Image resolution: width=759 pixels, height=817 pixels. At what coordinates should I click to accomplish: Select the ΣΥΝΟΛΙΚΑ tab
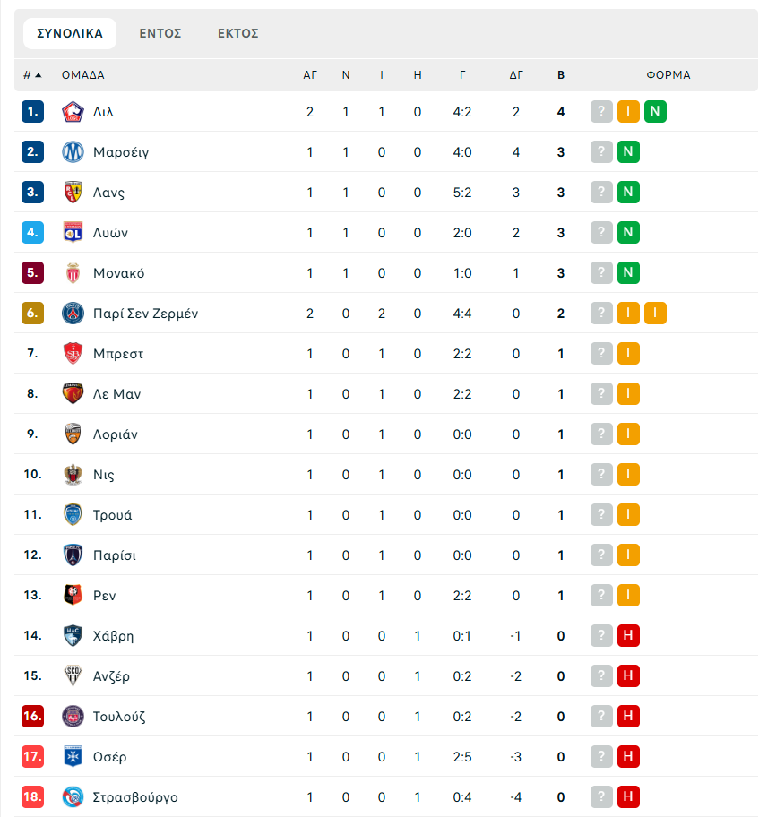click(70, 33)
